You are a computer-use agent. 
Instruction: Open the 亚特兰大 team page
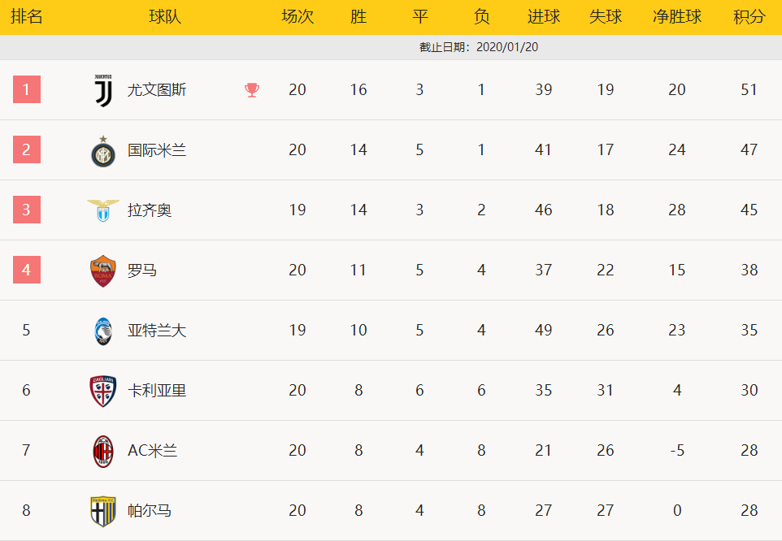[x=157, y=331]
